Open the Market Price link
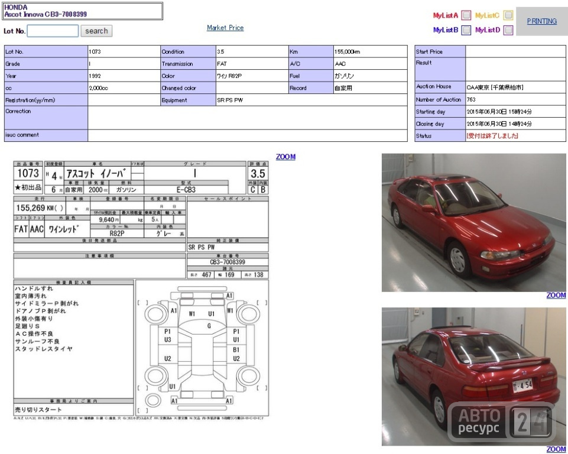 (225, 28)
